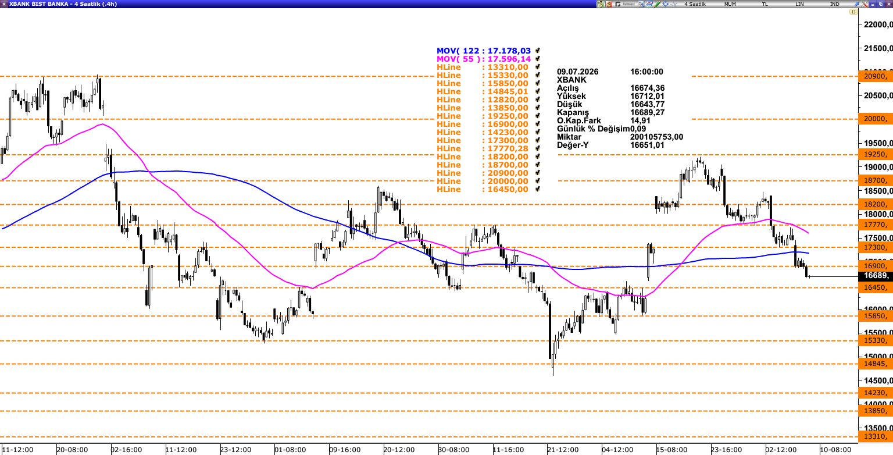This screenshot has width=893, height=455.
Task: Click the orange 19250 price axis label
Action: click(x=876, y=154)
